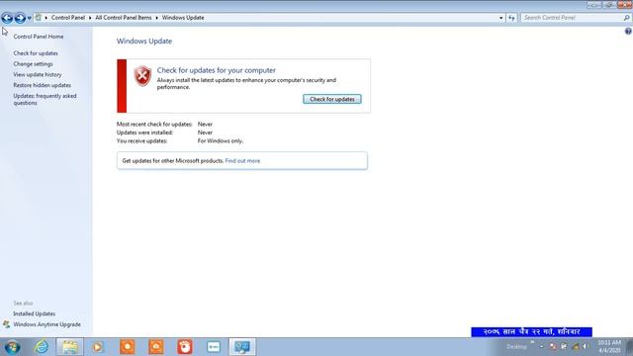Screen dimensions: 633x356
Task: Open the clock showing 4/4/2020
Action: point(609,347)
